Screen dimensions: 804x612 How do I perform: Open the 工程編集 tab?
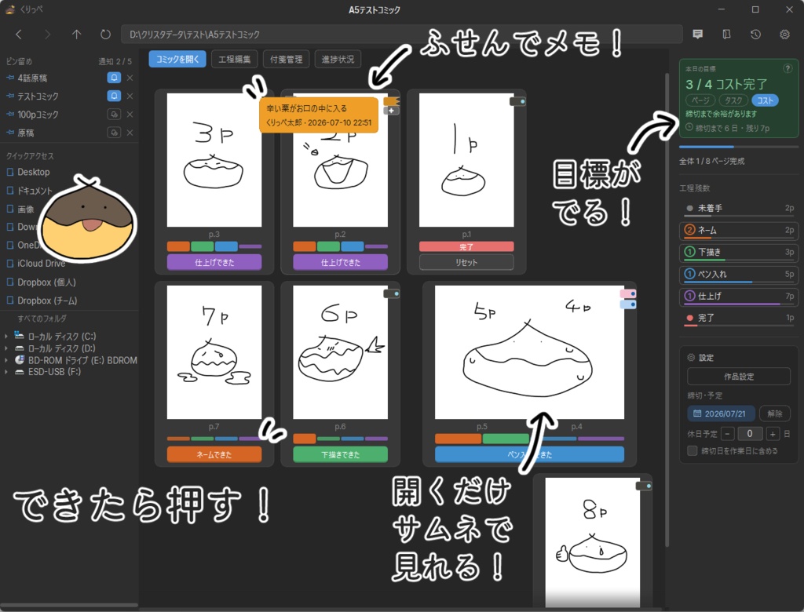tap(234, 59)
